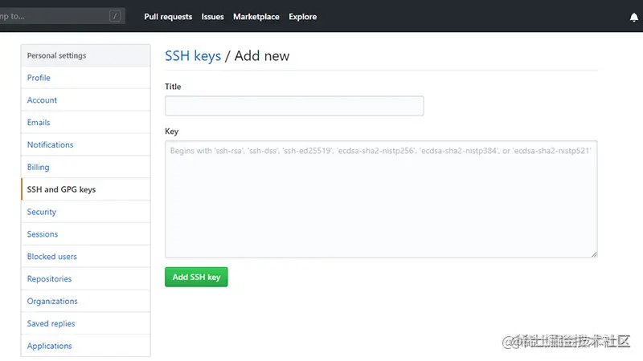Focus the Title input field
The image size is (643, 361).
(294, 106)
